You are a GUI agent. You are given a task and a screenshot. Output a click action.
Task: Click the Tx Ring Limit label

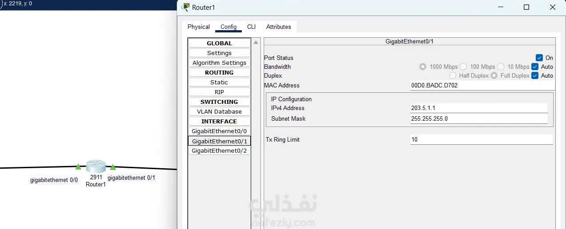283,139
